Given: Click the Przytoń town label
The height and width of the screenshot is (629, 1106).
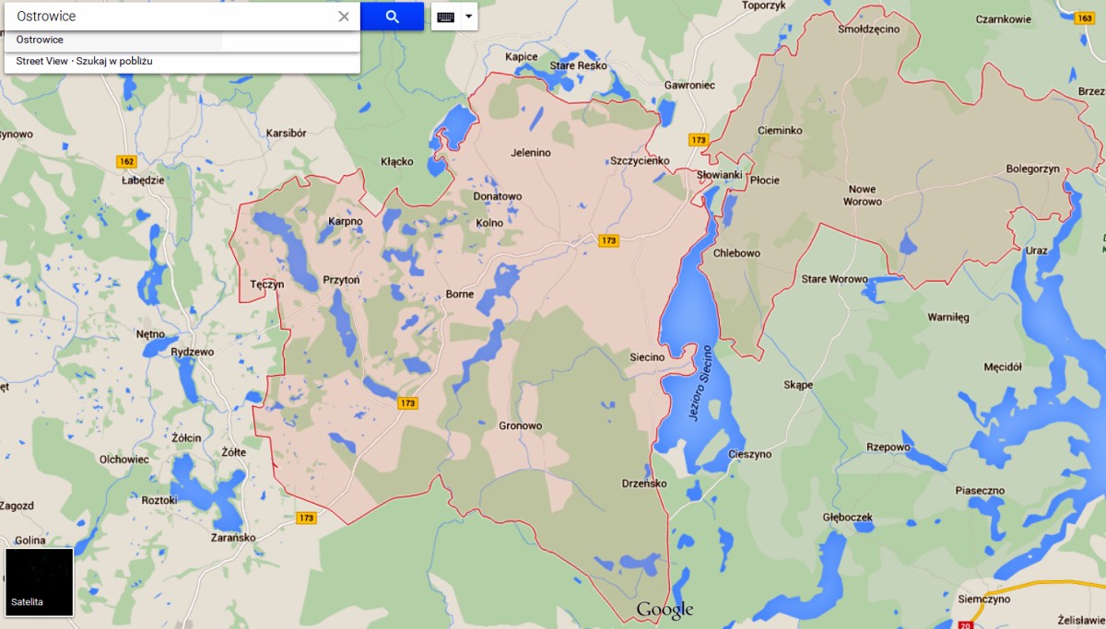Looking at the screenshot, I should 341,280.
